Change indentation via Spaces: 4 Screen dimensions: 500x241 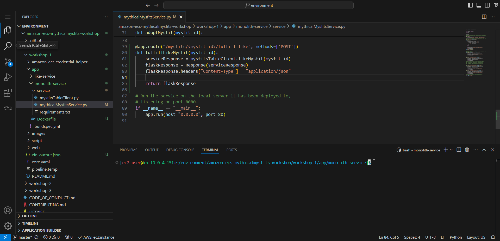tap(412, 237)
